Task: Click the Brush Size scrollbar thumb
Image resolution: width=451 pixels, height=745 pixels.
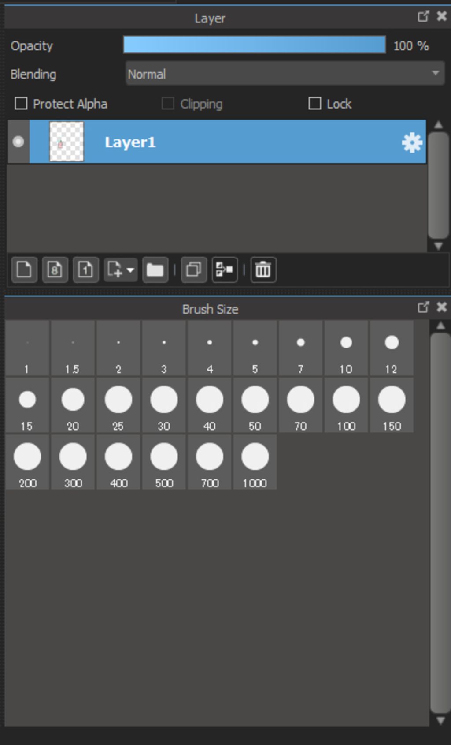Action: pyautogui.click(x=440, y=523)
